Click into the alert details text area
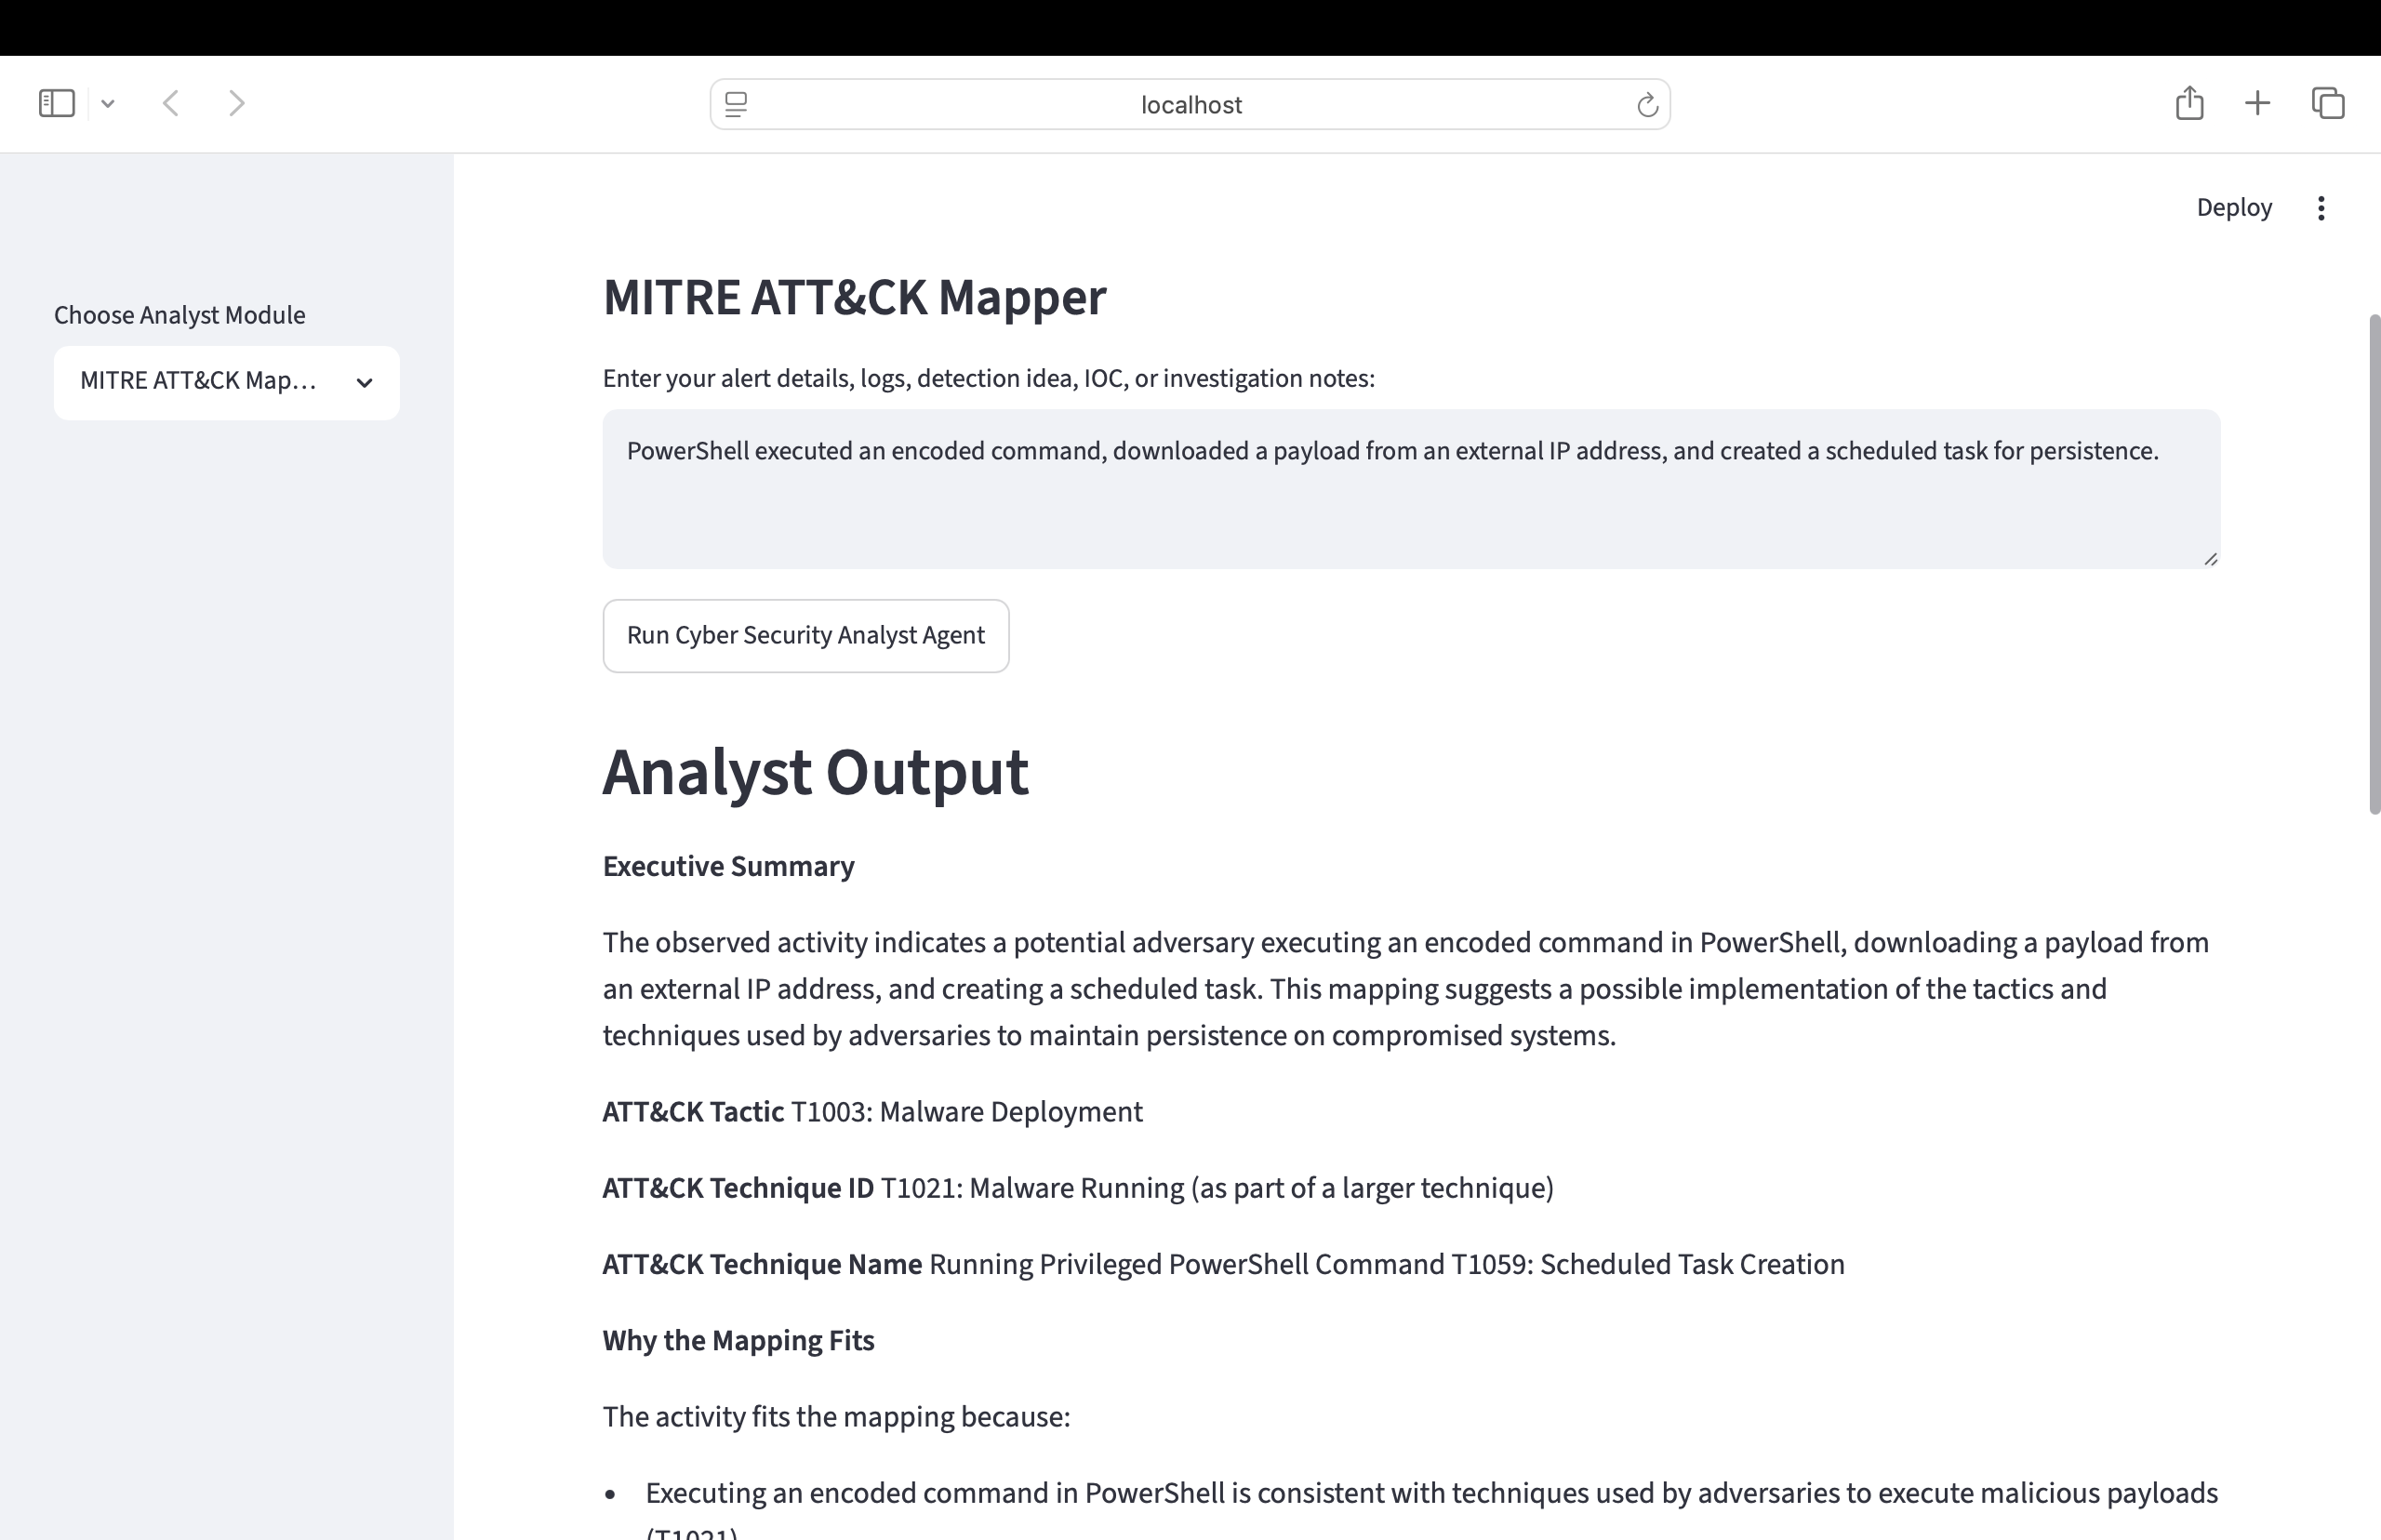2381x1540 pixels. pyautogui.click(x=1411, y=488)
